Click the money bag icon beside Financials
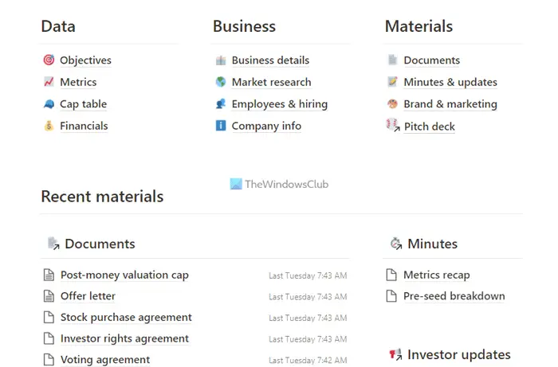 coord(49,126)
